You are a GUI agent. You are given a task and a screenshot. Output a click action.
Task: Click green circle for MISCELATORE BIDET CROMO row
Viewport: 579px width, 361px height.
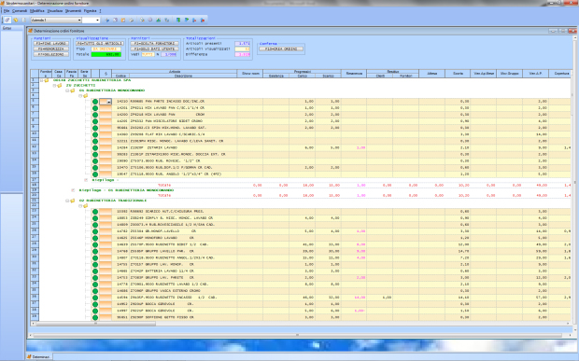tap(95, 121)
